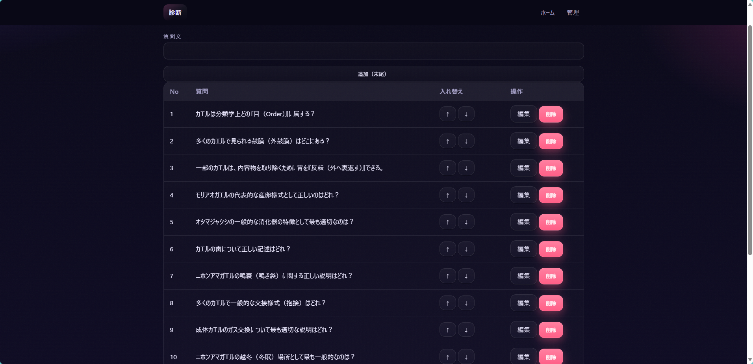
Task: Open the 管理 navigation link
Action: pos(573,13)
